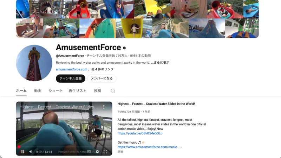Subscribe with チャンネル登録 button
Screen dimensions: 281x158
coord(71,78)
